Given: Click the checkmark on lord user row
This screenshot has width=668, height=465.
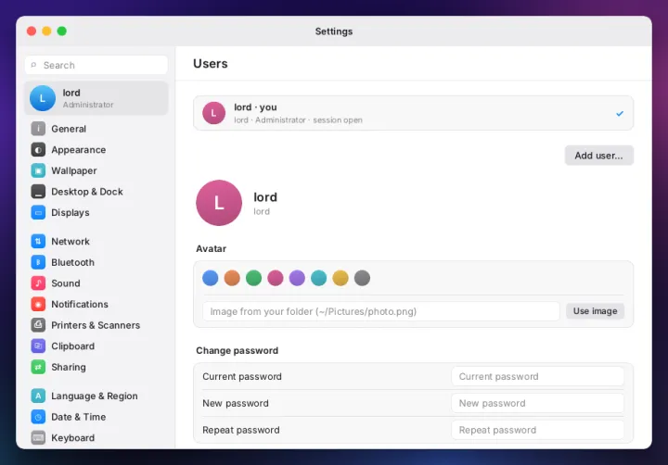Looking at the screenshot, I should [x=620, y=114].
